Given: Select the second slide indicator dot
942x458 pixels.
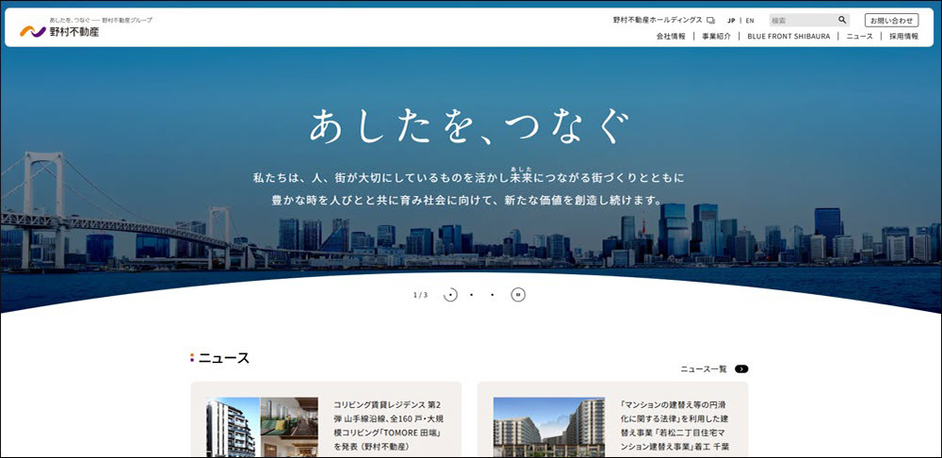Looking at the screenshot, I should (472, 295).
